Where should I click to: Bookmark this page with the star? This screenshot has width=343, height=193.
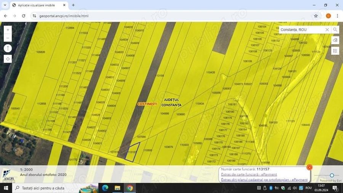[x=316, y=16]
